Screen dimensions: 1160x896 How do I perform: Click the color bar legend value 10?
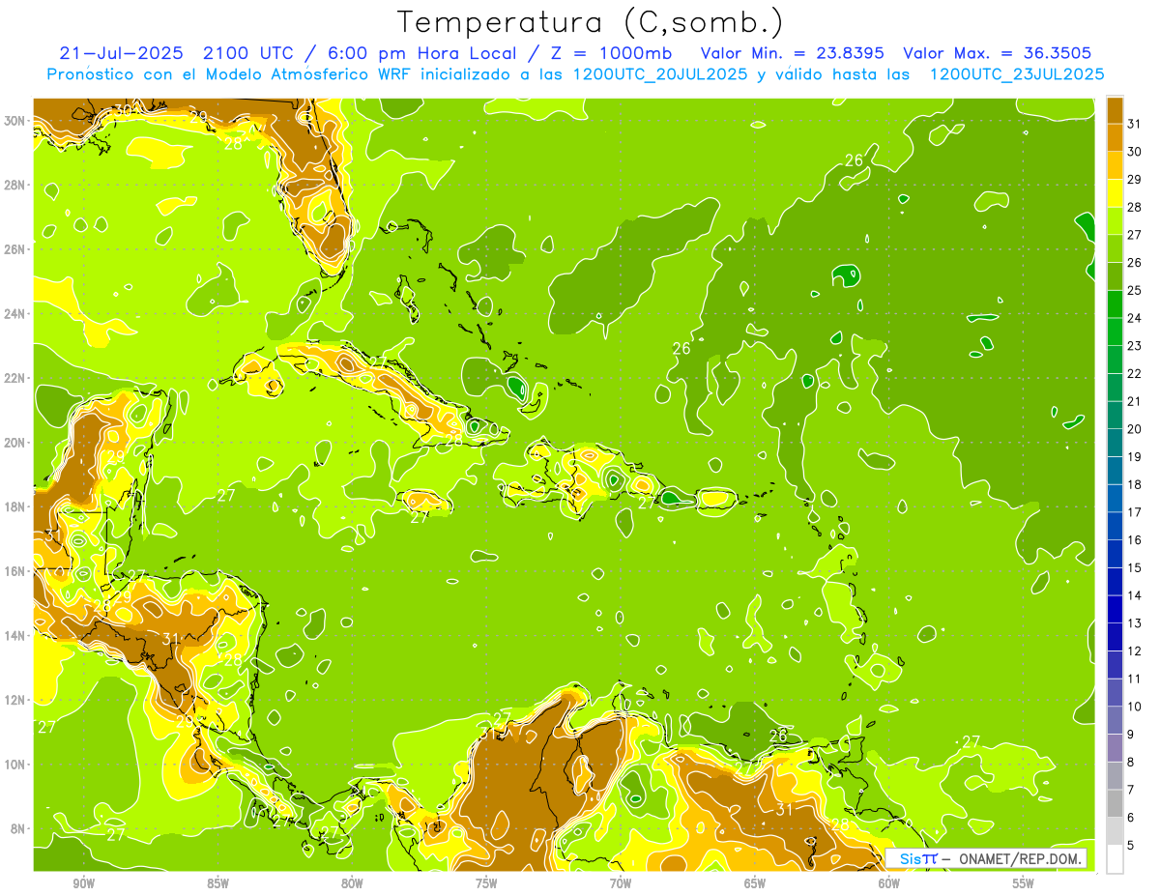(x=1135, y=707)
